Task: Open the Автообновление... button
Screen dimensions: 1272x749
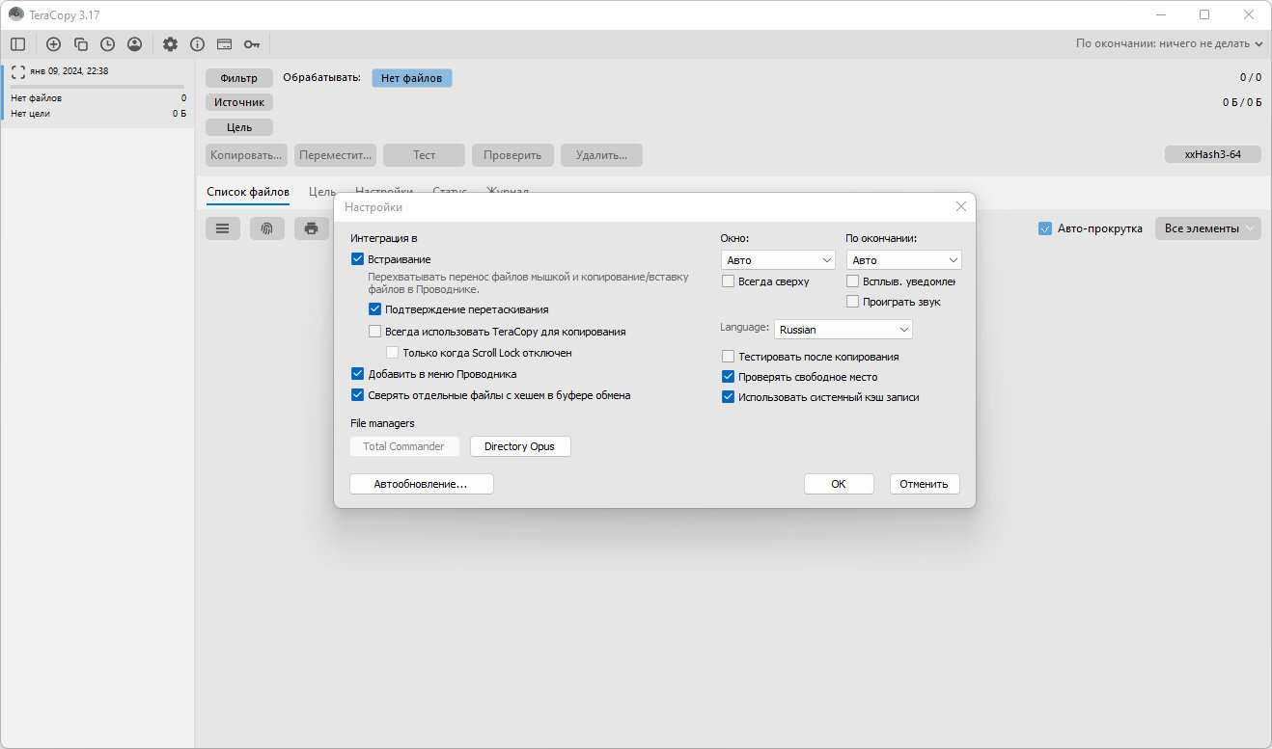Action: 421,484
